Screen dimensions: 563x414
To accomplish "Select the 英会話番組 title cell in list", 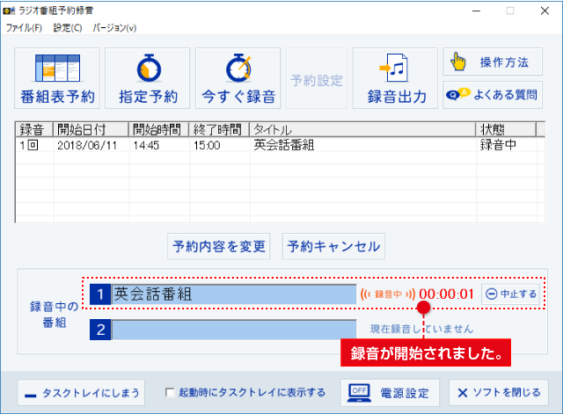I will 284,145.
